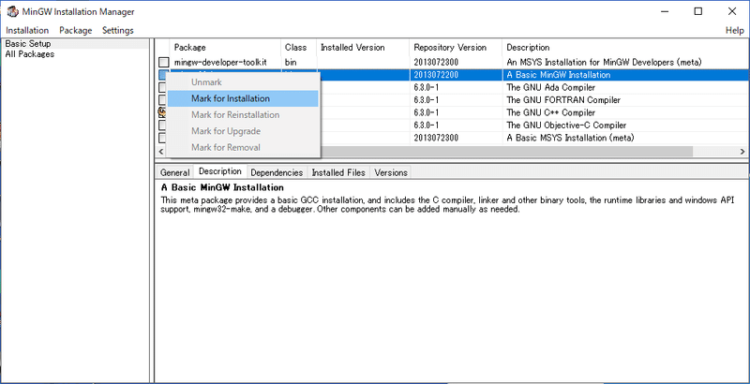
Task: Open the Settings menu
Action: [118, 30]
